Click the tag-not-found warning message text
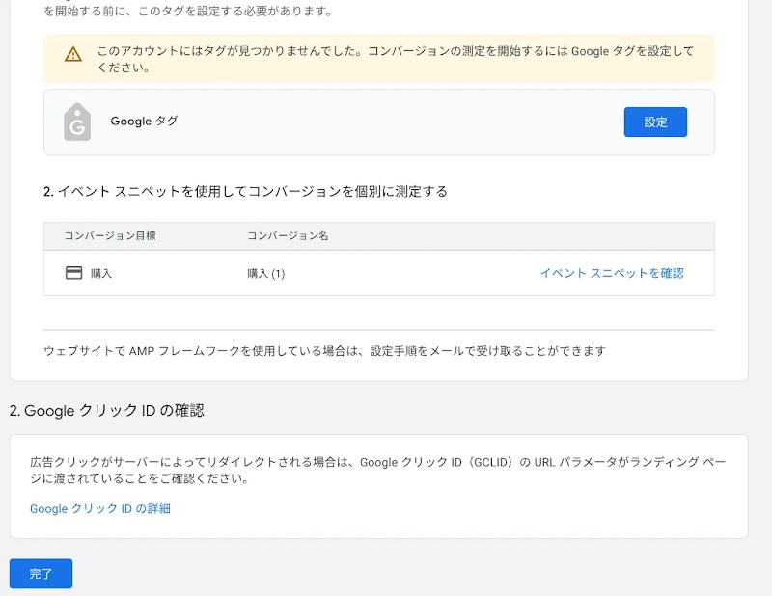This screenshot has height=596, width=772. point(396,59)
